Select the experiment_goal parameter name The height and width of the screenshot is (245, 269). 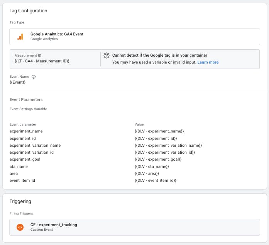pyautogui.click(x=25, y=159)
